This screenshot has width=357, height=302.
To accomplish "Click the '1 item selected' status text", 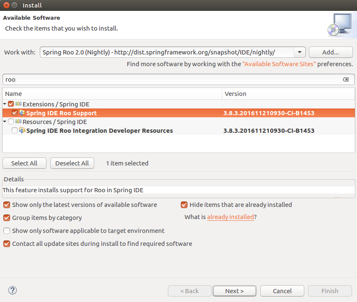I will coord(127,163).
